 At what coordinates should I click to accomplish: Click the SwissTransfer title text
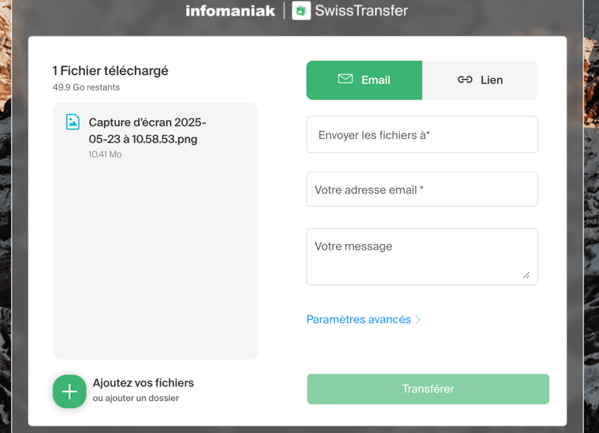[x=361, y=10]
